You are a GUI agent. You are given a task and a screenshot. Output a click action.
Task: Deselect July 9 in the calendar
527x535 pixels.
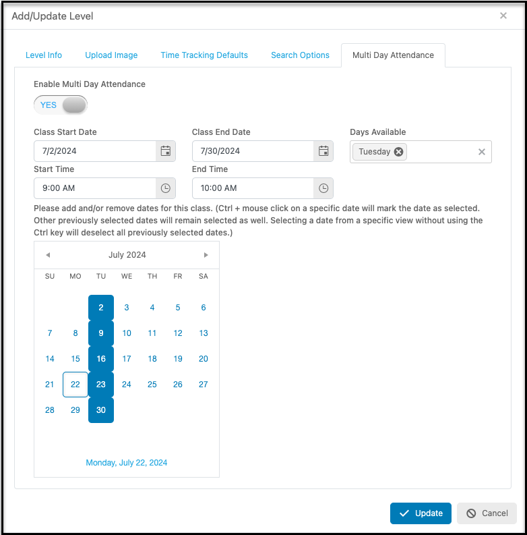coord(101,333)
